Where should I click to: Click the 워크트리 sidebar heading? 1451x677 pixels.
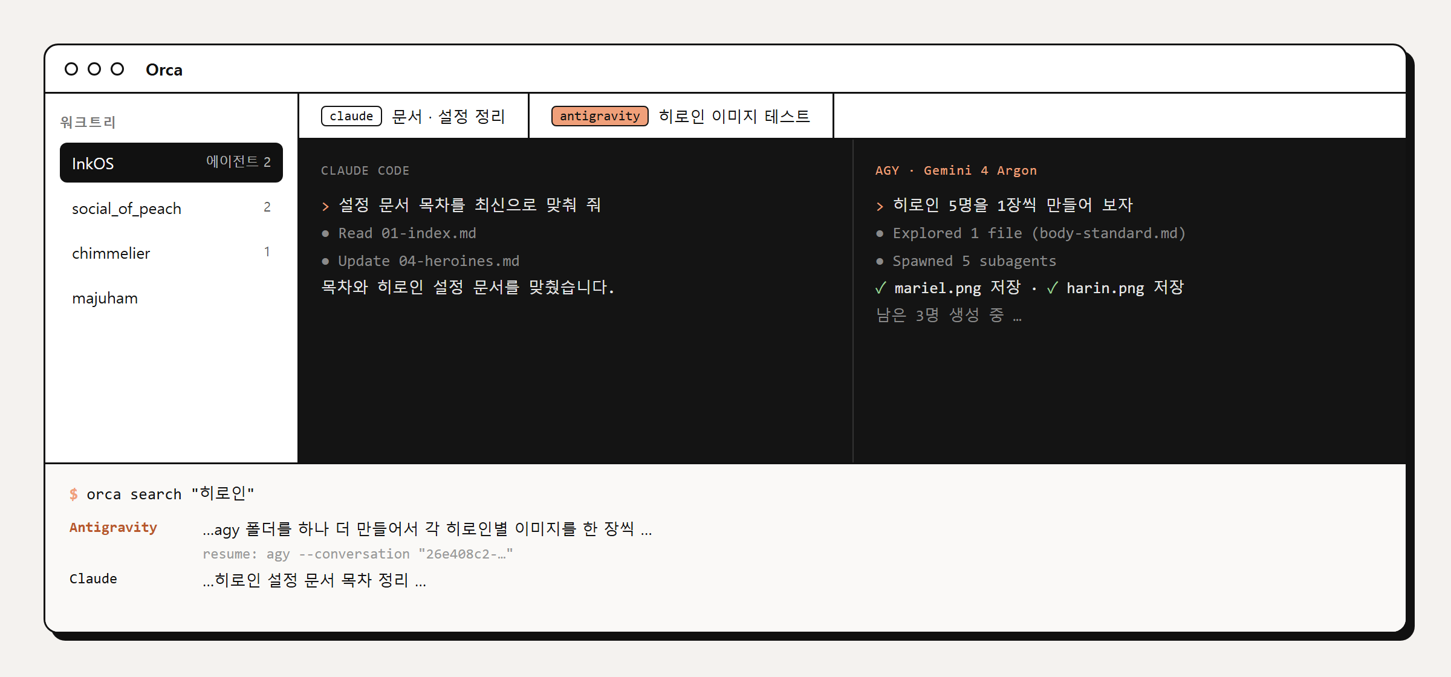(x=88, y=122)
